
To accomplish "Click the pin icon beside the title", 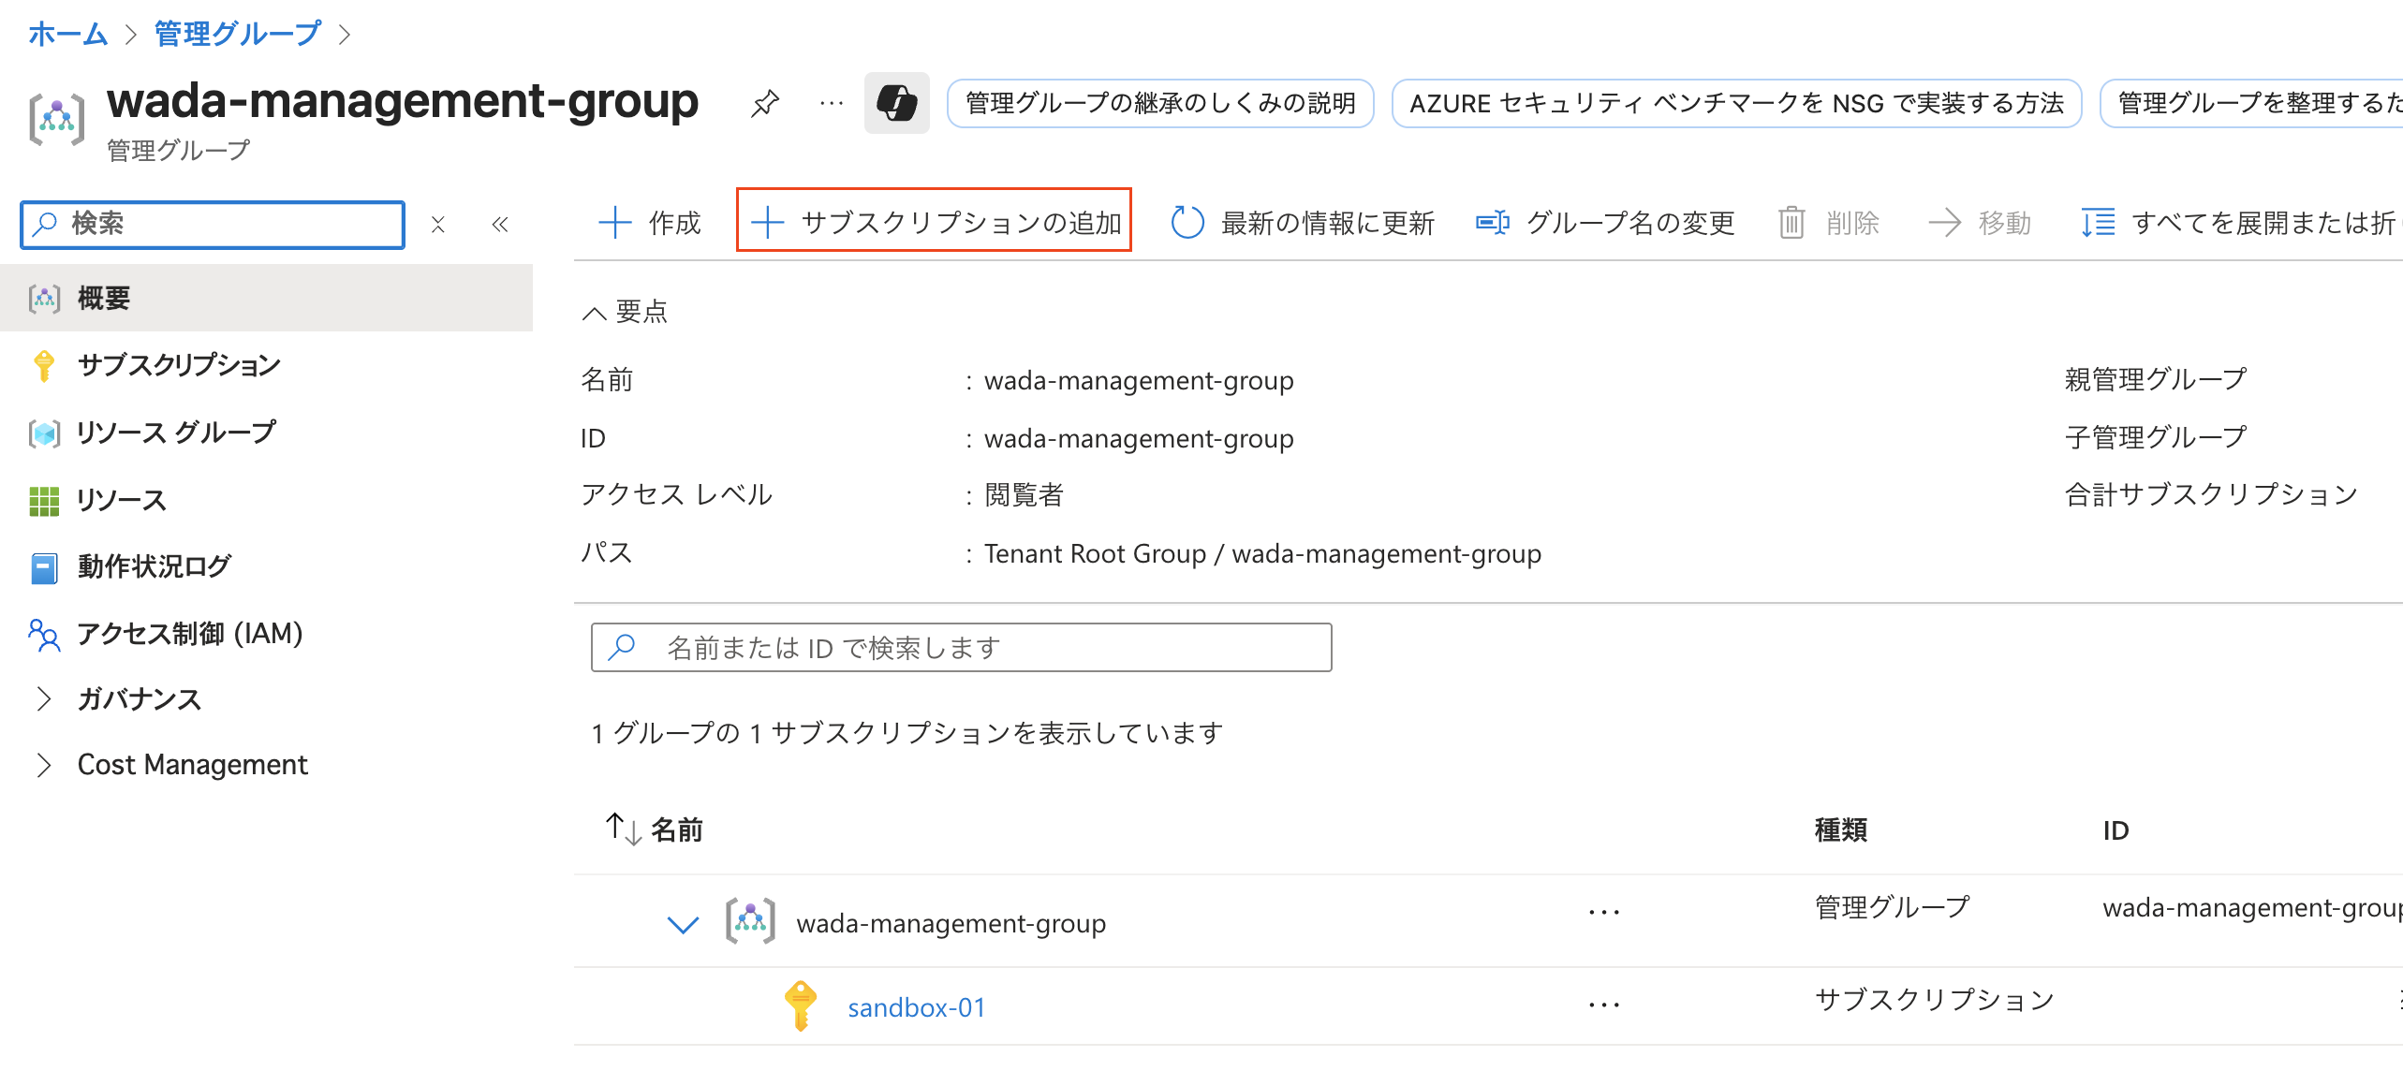I will (x=765, y=103).
